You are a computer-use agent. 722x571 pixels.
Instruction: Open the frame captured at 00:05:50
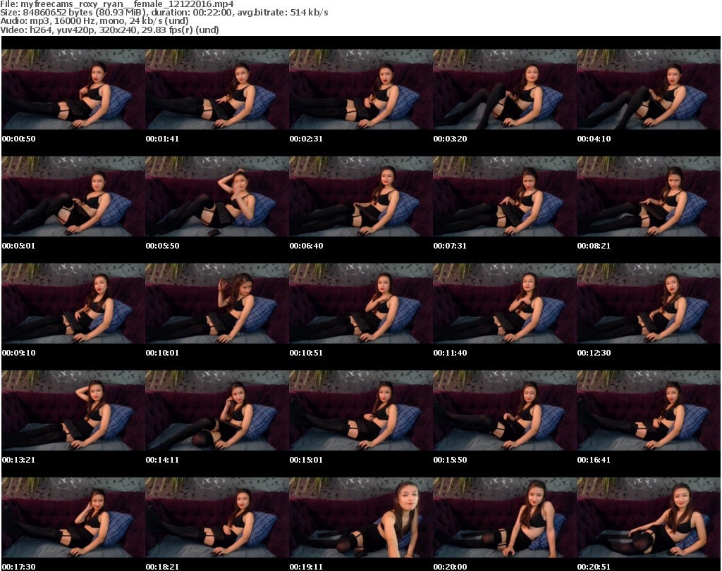[217, 196]
